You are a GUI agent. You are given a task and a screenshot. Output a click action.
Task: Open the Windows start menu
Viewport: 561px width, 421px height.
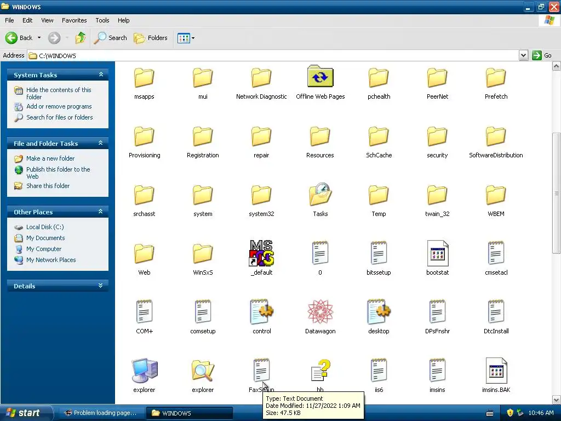point(26,413)
